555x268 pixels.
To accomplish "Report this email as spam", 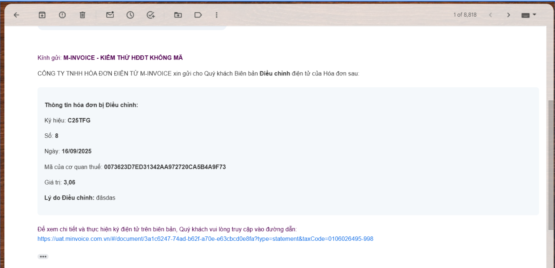I will (x=62, y=15).
